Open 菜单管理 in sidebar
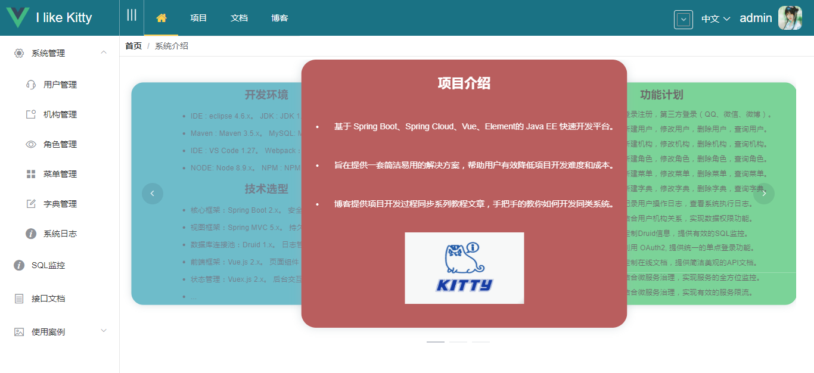814x373 pixels. [60, 174]
